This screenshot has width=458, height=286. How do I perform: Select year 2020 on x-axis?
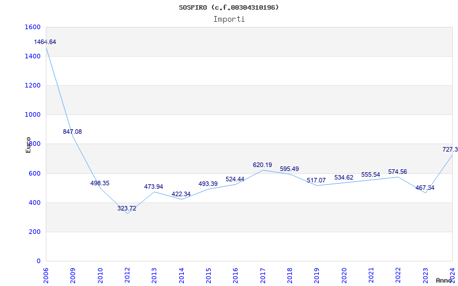tap(344, 275)
